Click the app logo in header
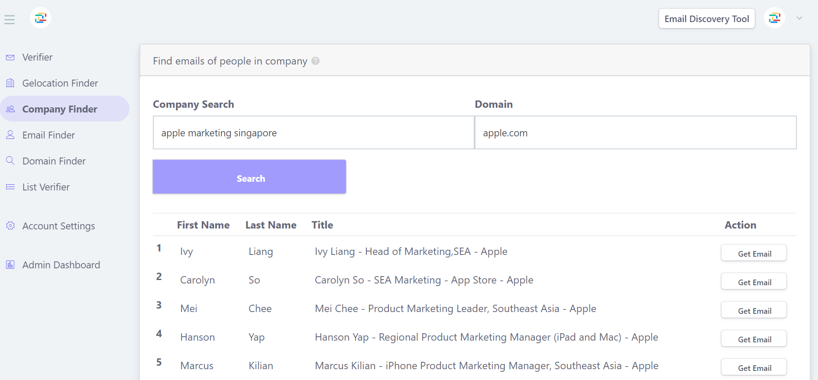Viewport: 818px width, 380px height. click(41, 18)
